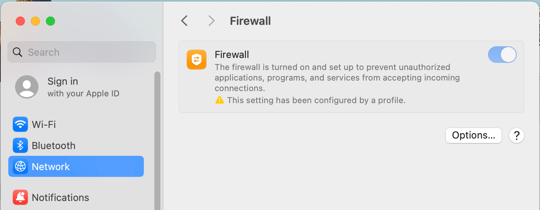Image resolution: width=540 pixels, height=210 pixels.
Task: Focus the Search settings field
Action: pyautogui.click(x=87, y=52)
